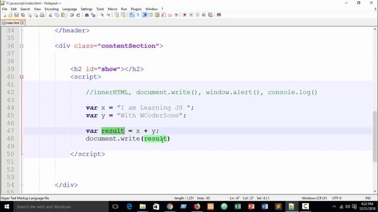Click the volume speaker tray icon
Viewport: 378px width, 212px height.
pos(348,207)
